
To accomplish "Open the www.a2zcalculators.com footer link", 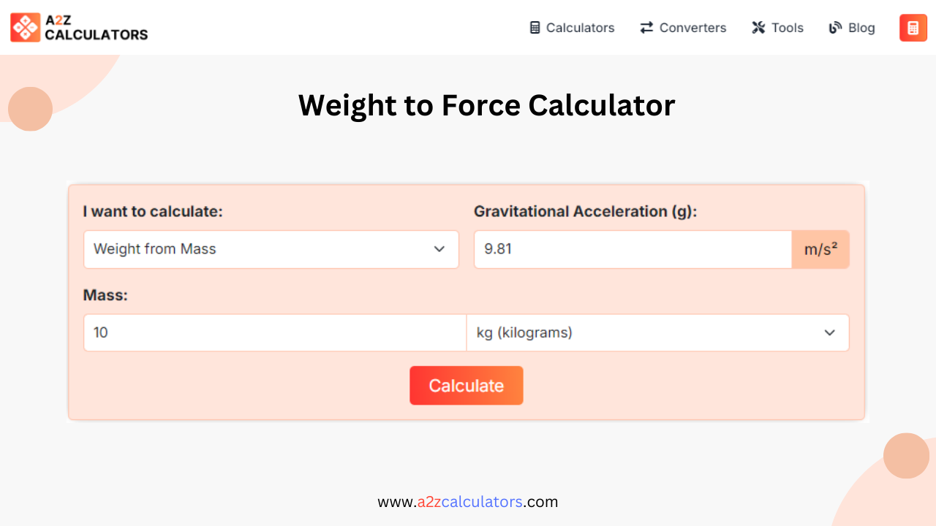I will pyautogui.click(x=467, y=502).
